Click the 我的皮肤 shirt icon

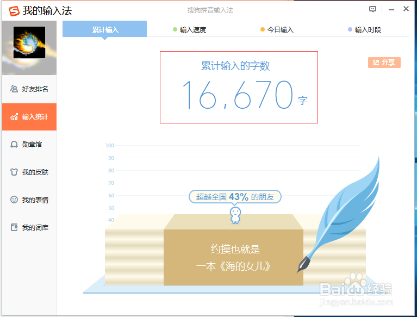point(14,172)
